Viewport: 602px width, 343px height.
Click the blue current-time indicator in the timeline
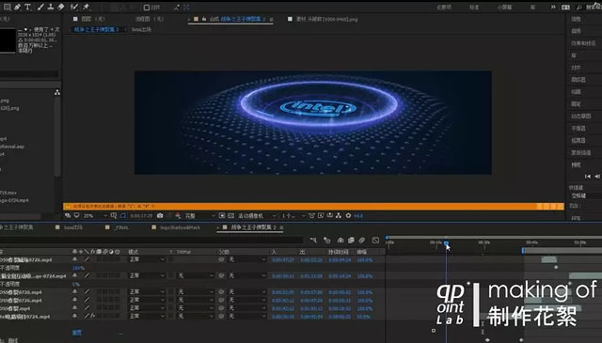click(x=446, y=242)
